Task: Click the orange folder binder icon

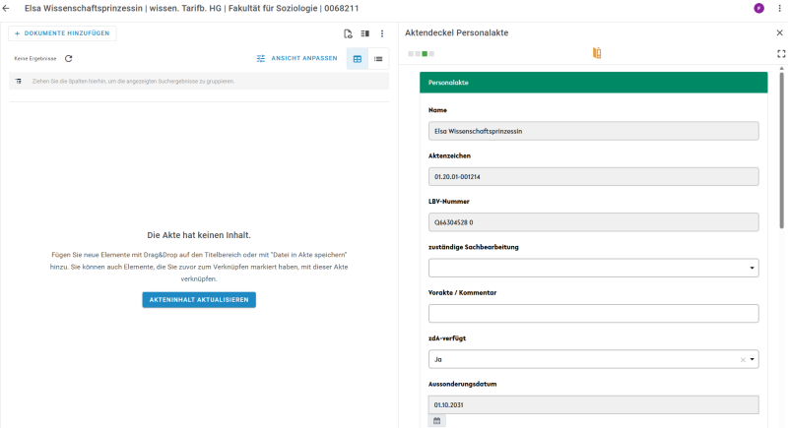Action: (x=597, y=53)
